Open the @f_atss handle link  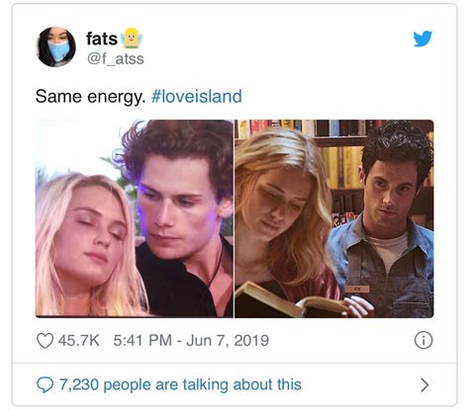coord(116,59)
